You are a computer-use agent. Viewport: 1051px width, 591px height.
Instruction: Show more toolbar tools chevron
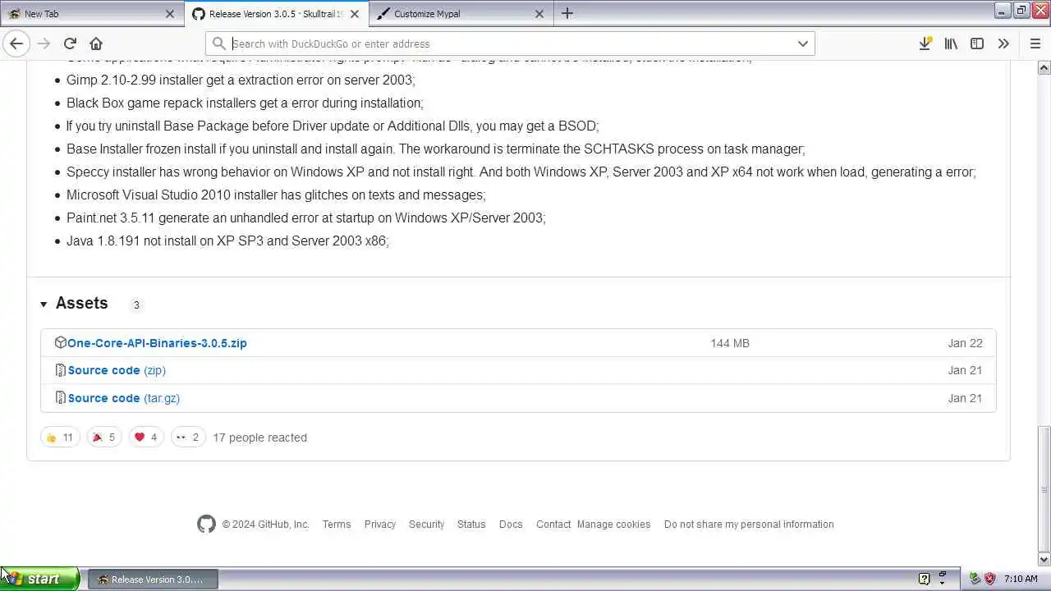click(x=1003, y=44)
